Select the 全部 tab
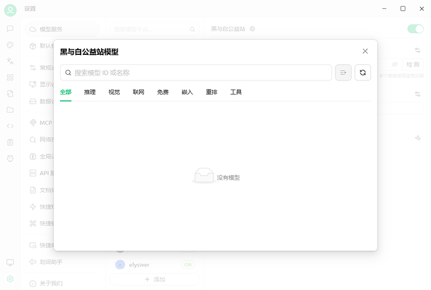 tap(66, 92)
